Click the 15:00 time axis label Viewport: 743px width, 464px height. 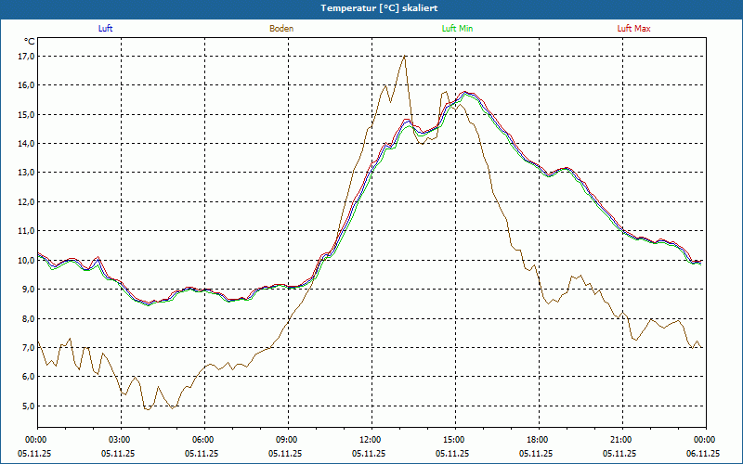[453, 440]
